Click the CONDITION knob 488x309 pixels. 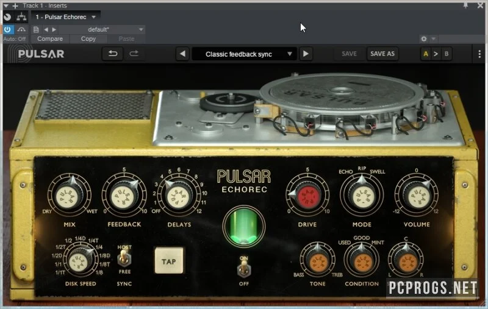pyautogui.click(x=361, y=260)
